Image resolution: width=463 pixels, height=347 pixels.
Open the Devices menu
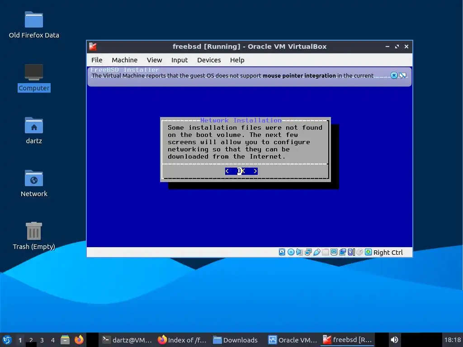pyautogui.click(x=209, y=60)
